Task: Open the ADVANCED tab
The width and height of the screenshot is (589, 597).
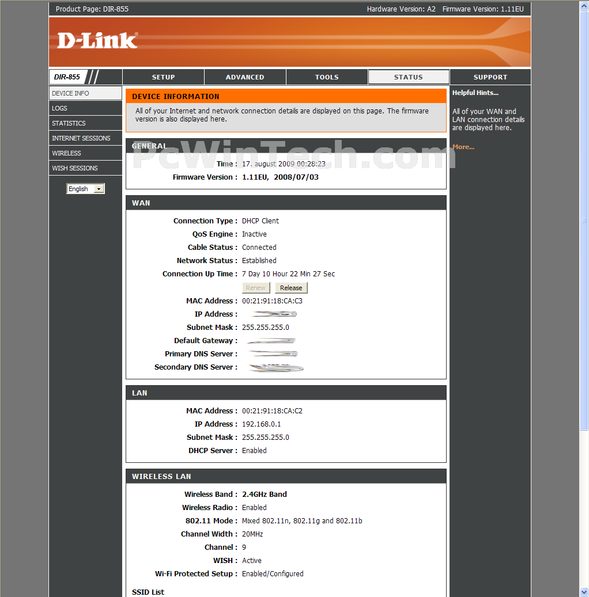Action: tap(245, 77)
